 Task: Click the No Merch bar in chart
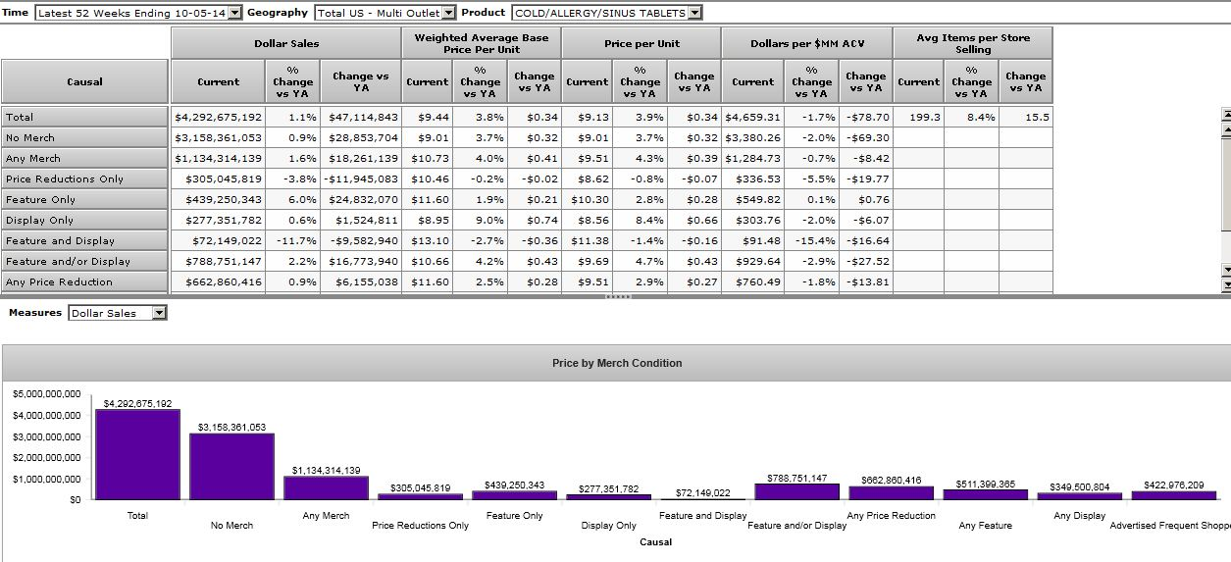pos(231,466)
